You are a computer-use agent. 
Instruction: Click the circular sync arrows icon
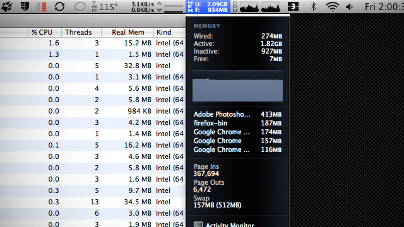pos(60,7)
